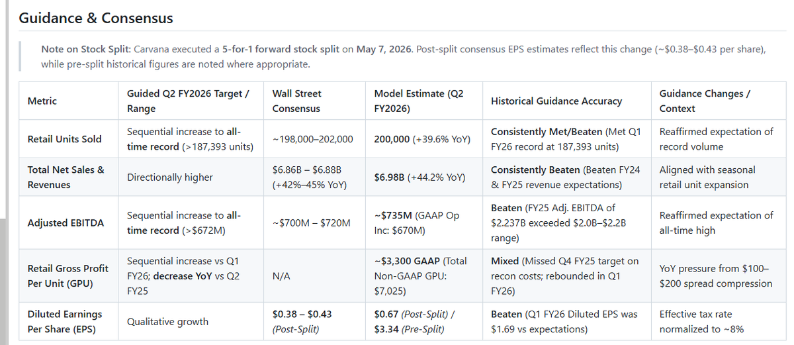Click 'Diluted Earnings Per Share (EPS)' label

(64, 321)
